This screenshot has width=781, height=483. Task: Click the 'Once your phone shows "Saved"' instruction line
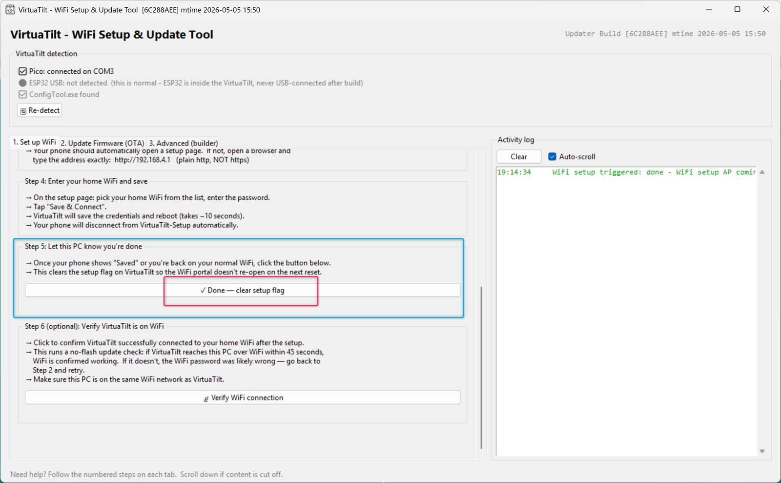click(x=179, y=263)
